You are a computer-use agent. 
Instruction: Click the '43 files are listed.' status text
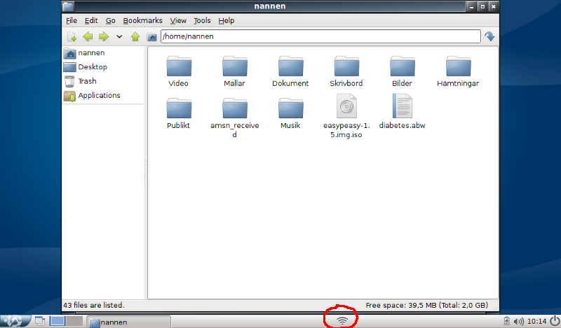tap(94, 305)
